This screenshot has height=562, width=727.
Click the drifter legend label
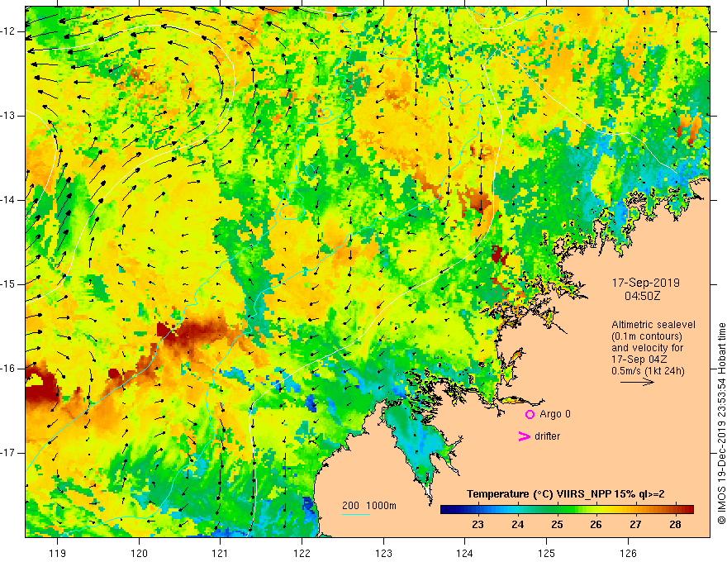(547, 436)
